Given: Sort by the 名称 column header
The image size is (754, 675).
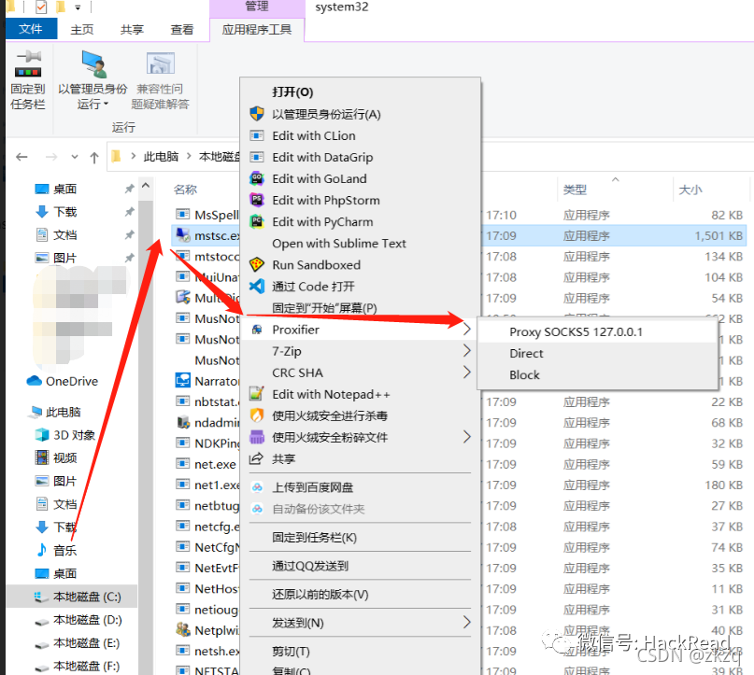Looking at the screenshot, I should 185,190.
